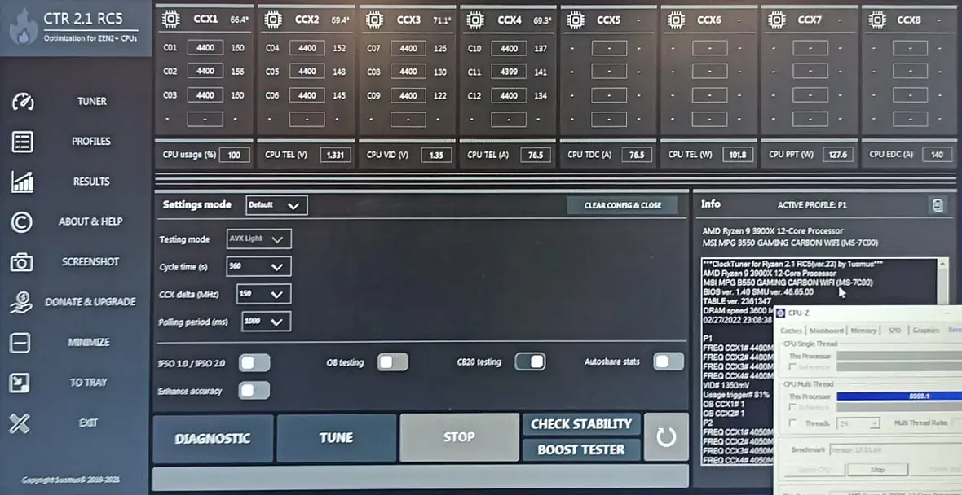Click the Info log scrollbar up arrow
The height and width of the screenshot is (495, 962).
point(943,265)
